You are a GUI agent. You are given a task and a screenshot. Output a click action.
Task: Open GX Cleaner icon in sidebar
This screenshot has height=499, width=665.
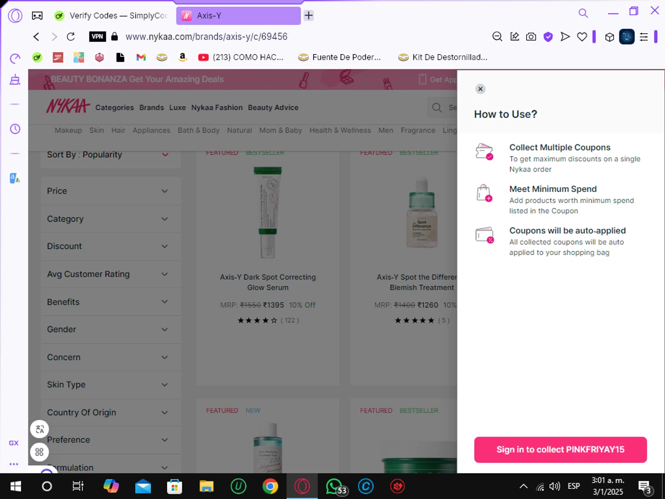pyautogui.click(x=15, y=80)
